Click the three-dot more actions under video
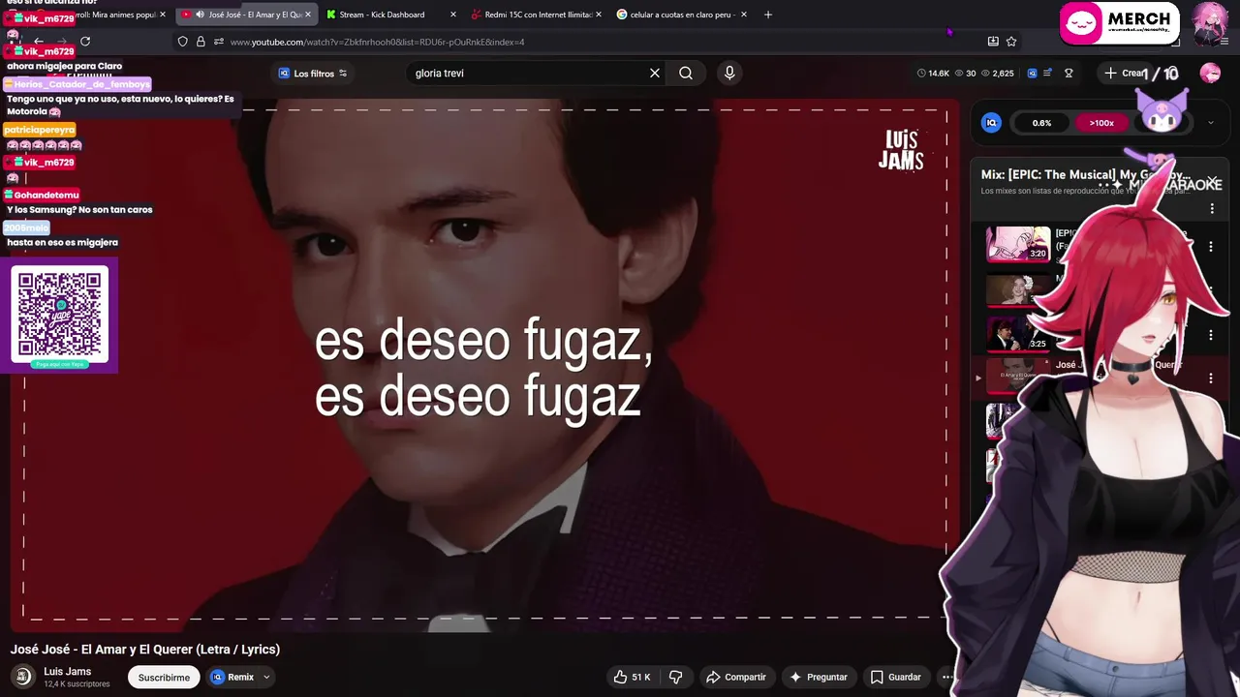1240x697 pixels. click(x=947, y=677)
